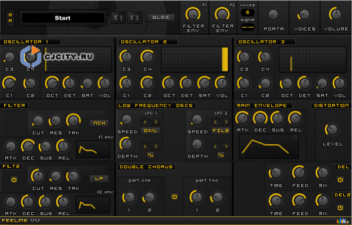Click Oscillator 2 C4 knob
The width and height of the screenshot is (352, 225).
(147, 57)
